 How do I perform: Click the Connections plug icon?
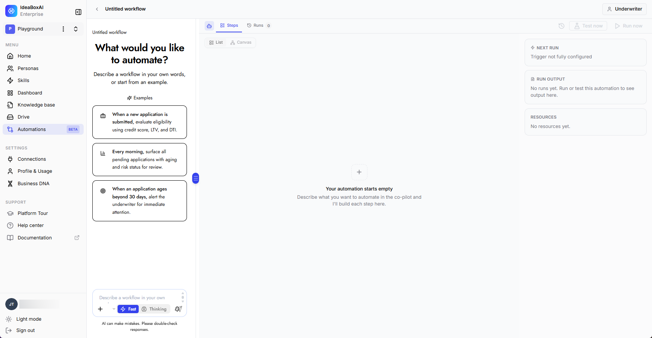pyautogui.click(x=10, y=159)
